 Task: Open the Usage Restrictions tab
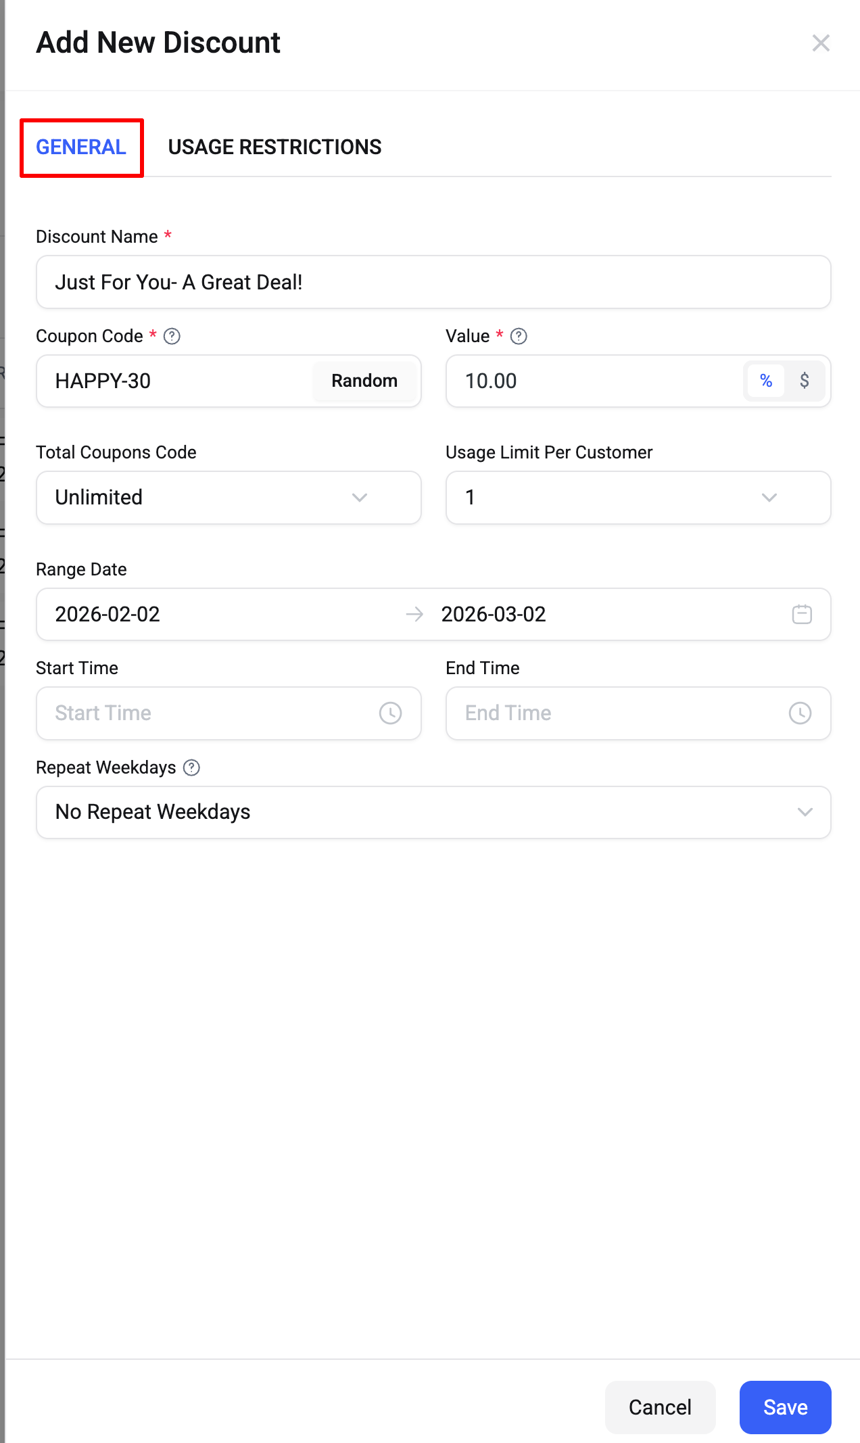point(274,147)
